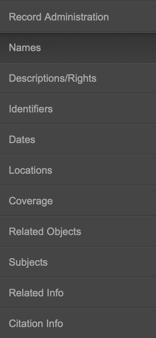Choose Locations from the navigation list

click(78, 170)
